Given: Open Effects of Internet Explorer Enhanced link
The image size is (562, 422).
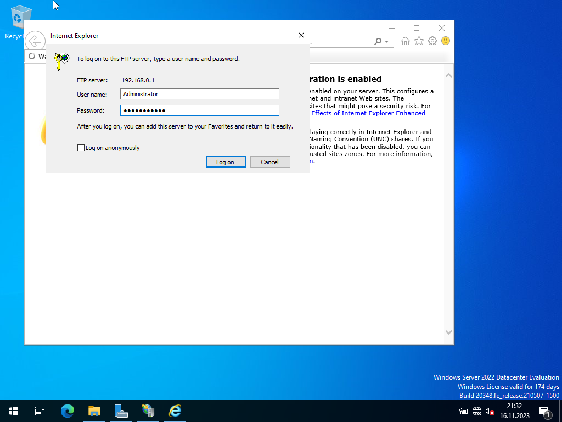Looking at the screenshot, I should click(368, 113).
